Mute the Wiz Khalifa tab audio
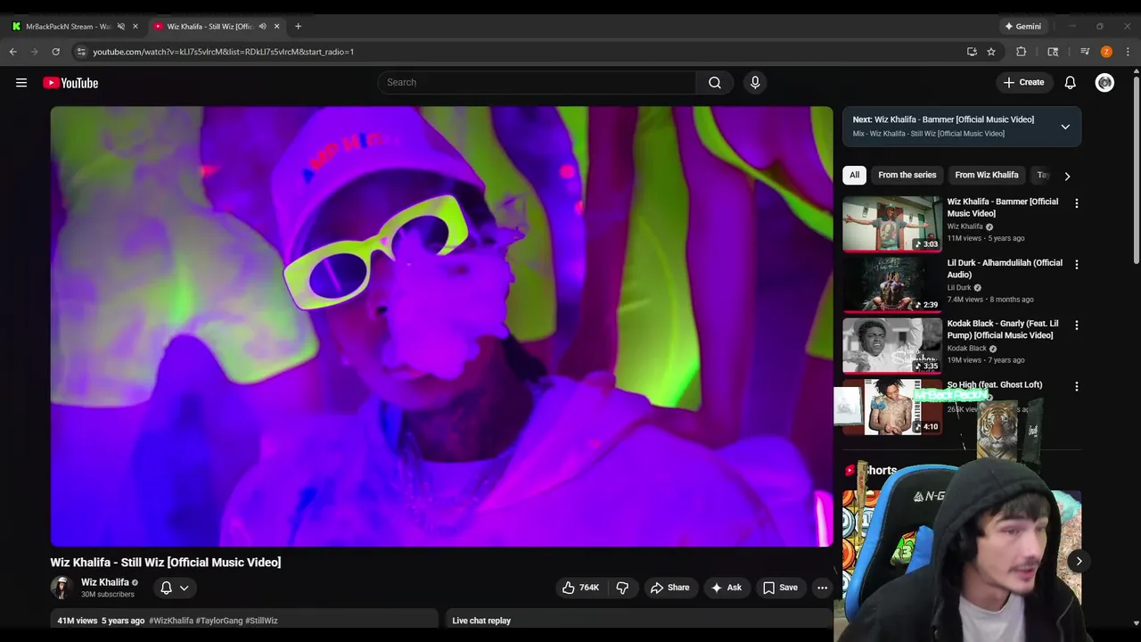 (262, 26)
